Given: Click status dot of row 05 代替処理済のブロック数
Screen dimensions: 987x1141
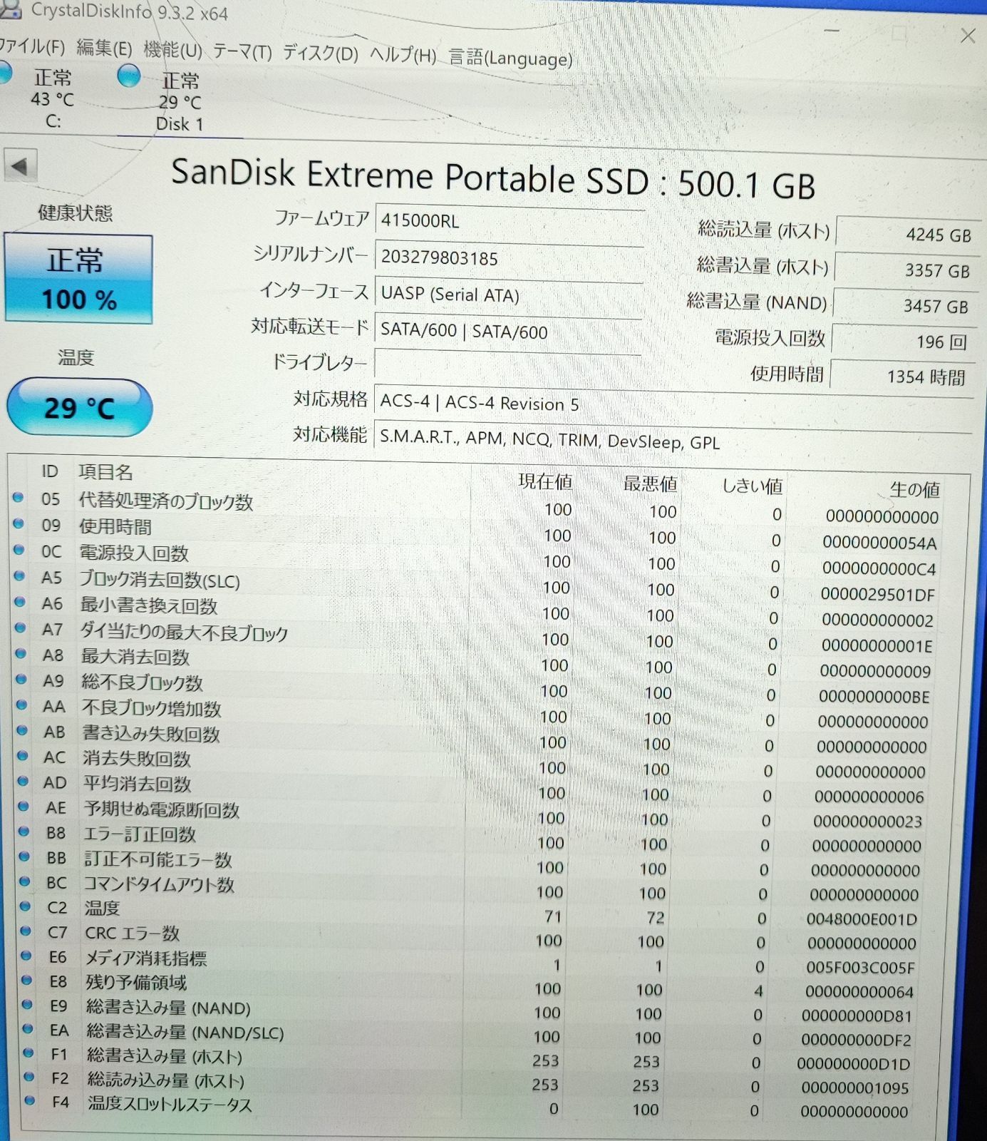Looking at the screenshot, I should [18, 497].
